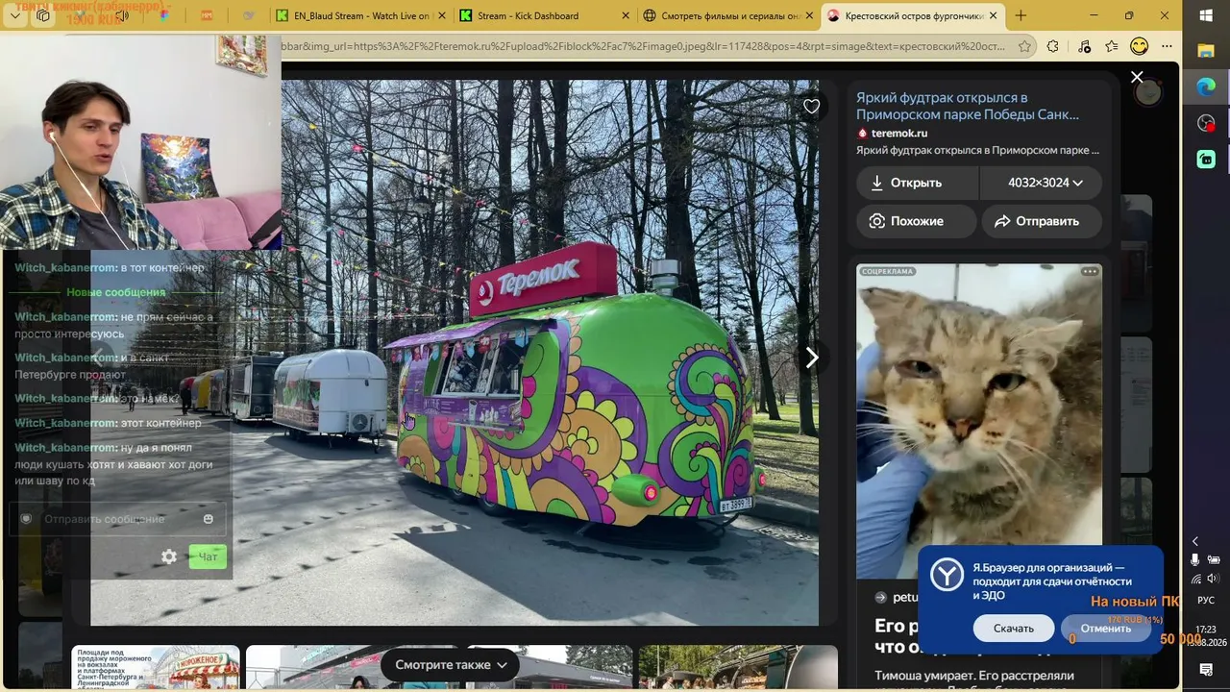The width and height of the screenshot is (1230, 692).
Task: Open the chat settings gear icon
Action: point(169,556)
